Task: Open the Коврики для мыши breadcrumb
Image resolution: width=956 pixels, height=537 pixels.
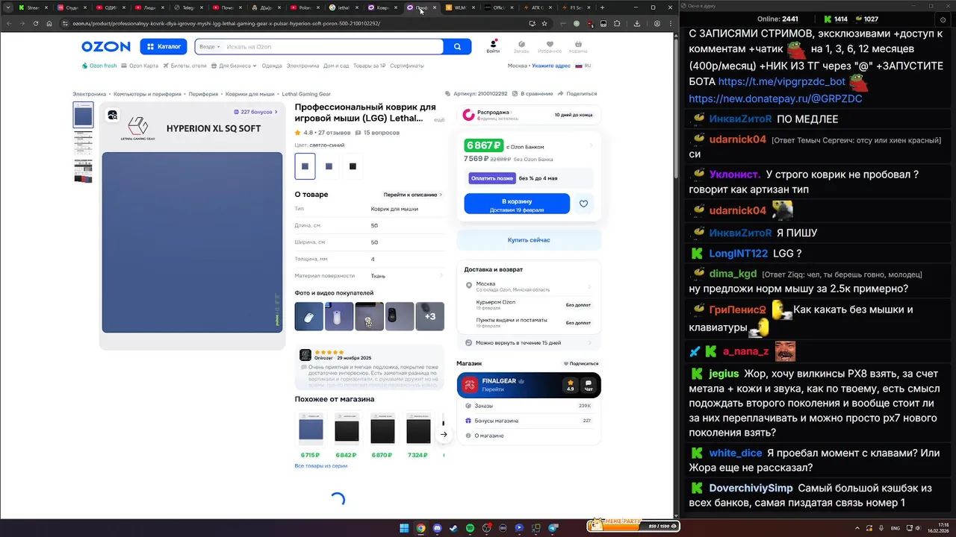Action: pyautogui.click(x=250, y=94)
